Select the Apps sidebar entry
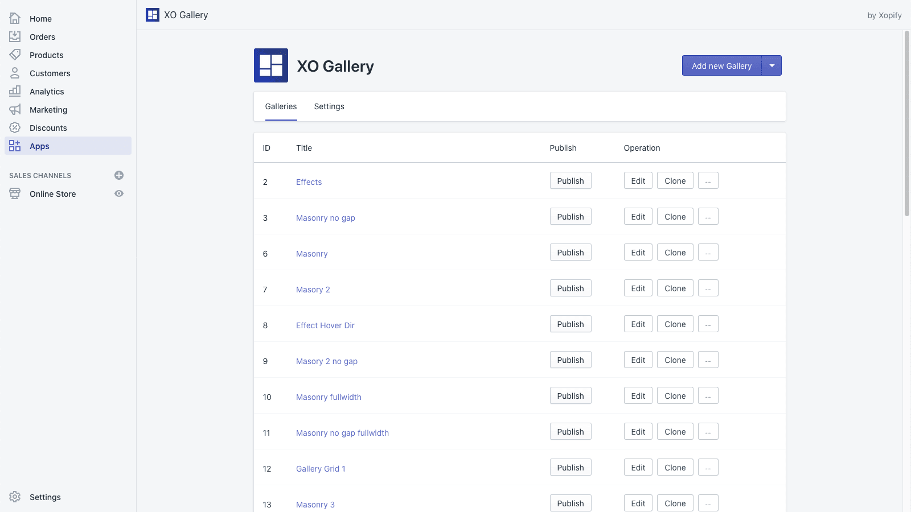Screen dimensions: 911x512 tap(39, 146)
